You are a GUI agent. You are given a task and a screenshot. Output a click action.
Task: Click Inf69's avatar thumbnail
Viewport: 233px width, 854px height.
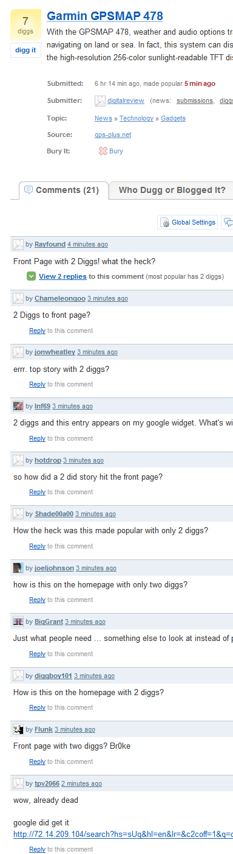coord(18,406)
